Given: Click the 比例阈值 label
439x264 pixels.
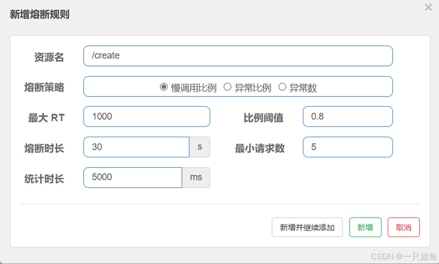Looking at the screenshot, I should click(x=263, y=118).
